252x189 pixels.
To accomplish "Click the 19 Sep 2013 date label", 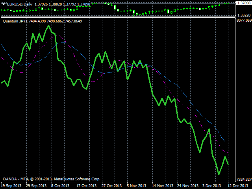I will click(11, 185).
